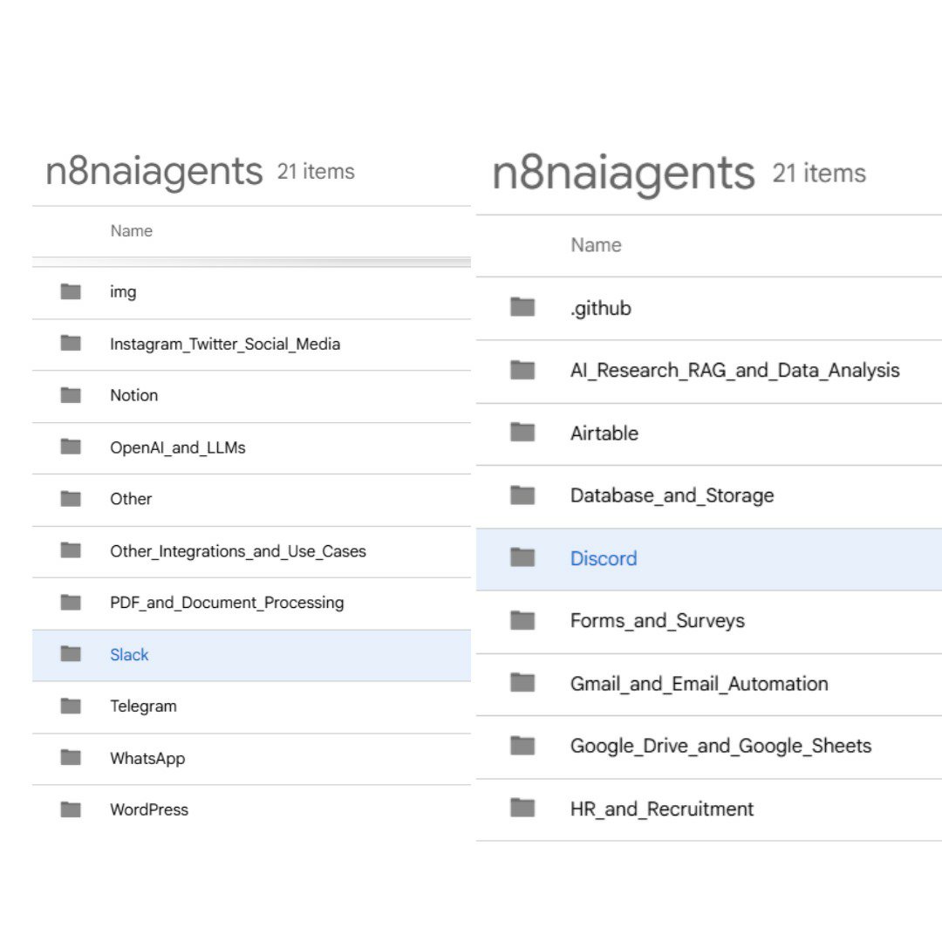942x942 pixels.
Task: Click the .github folder icon
Action: (x=522, y=307)
